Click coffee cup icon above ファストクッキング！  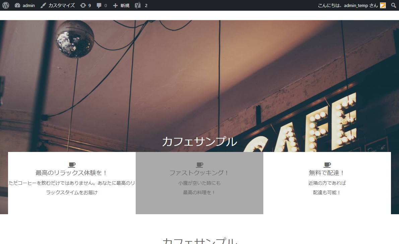click(199, 165)
